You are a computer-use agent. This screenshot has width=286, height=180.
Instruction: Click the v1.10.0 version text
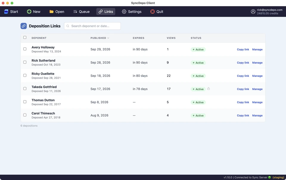click(228, 177)
